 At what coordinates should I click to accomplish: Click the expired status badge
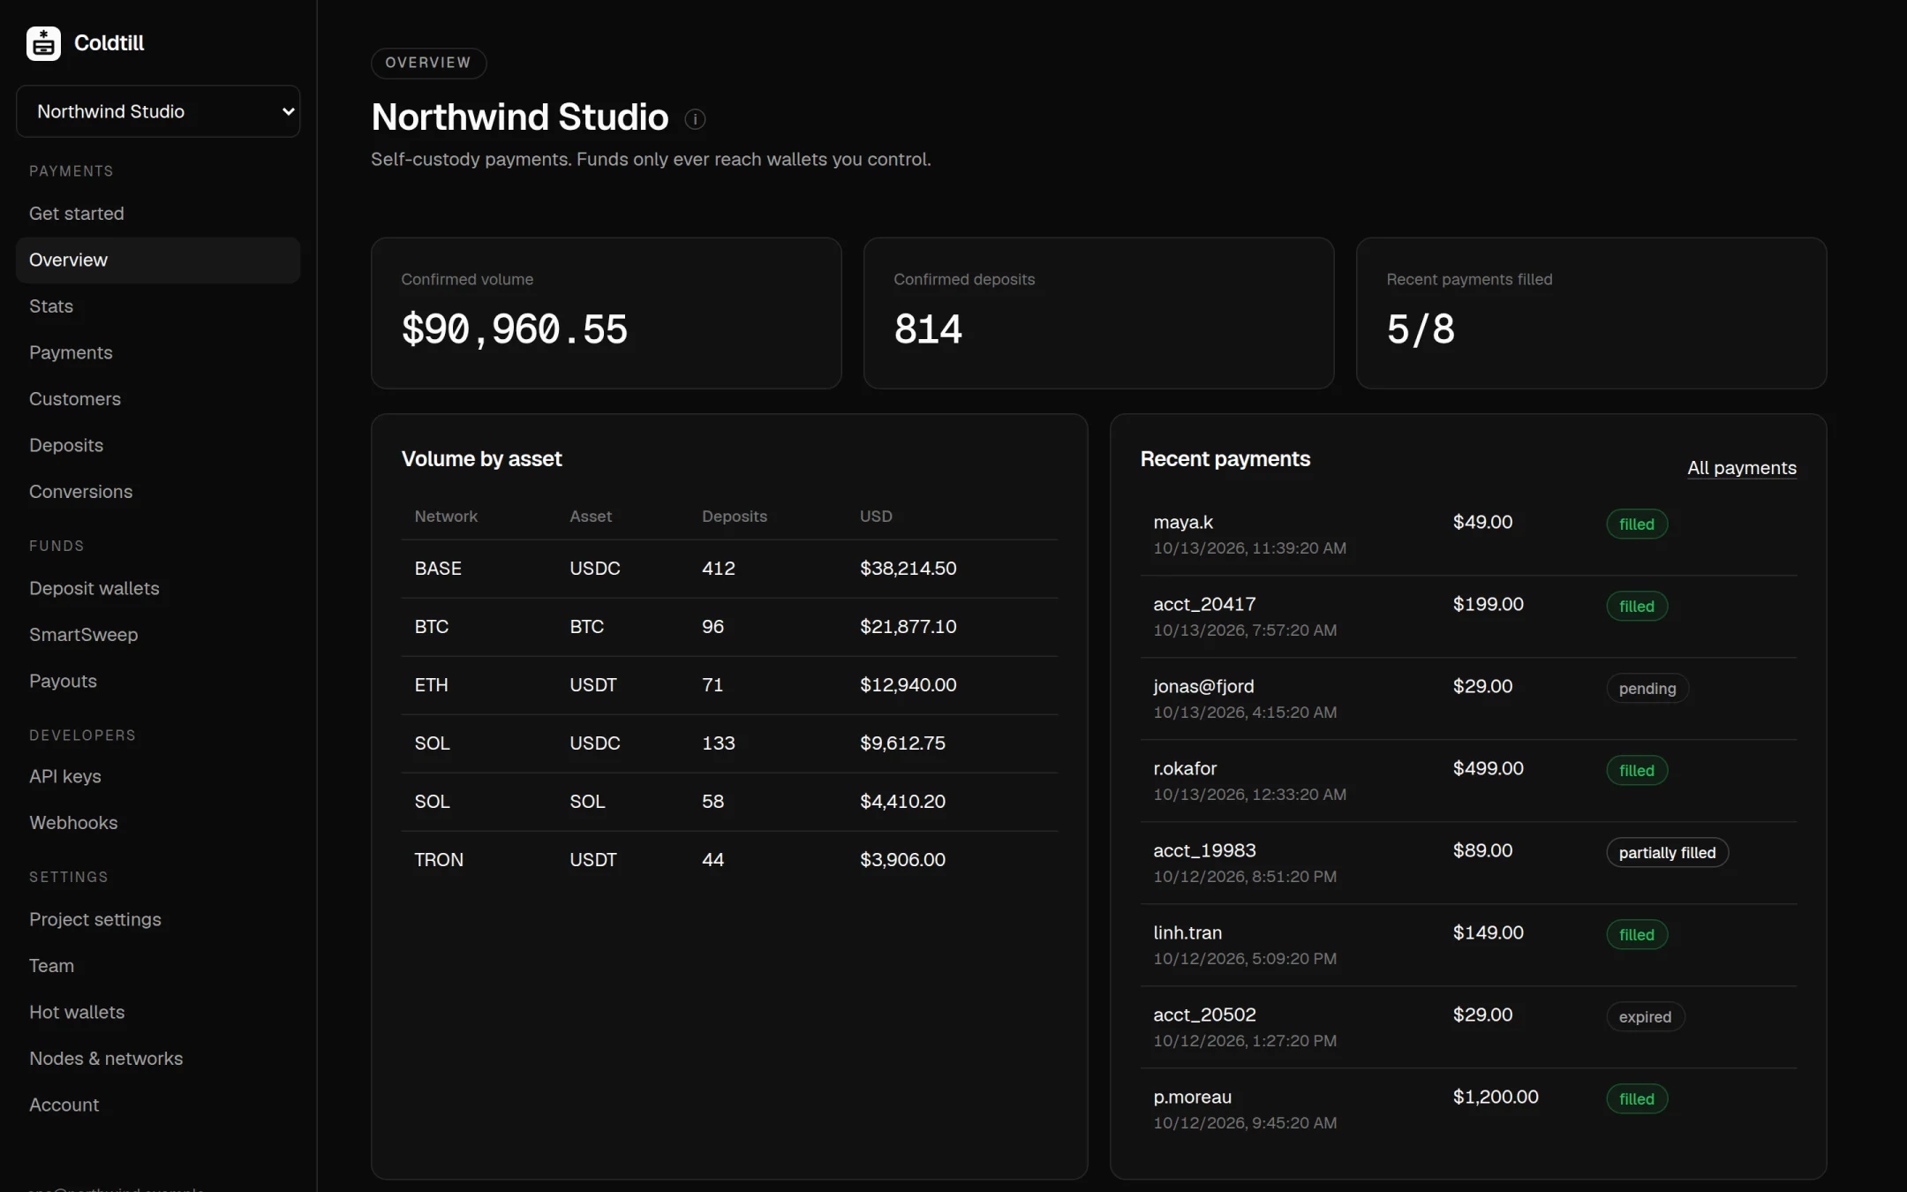(1645, 1017)
